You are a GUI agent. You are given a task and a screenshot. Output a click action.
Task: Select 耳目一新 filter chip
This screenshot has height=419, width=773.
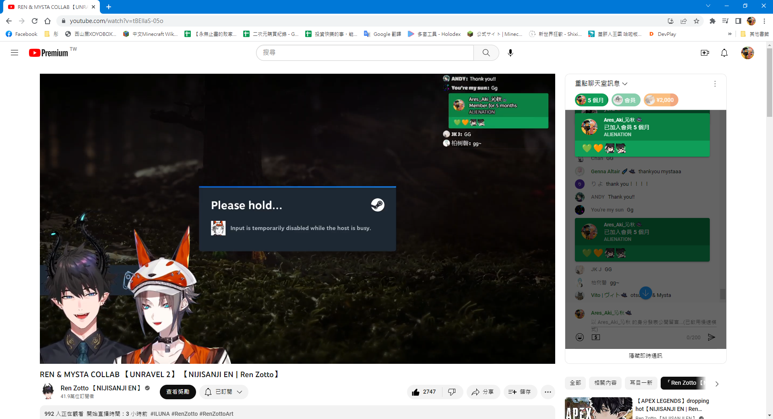(x=641, y=383)
